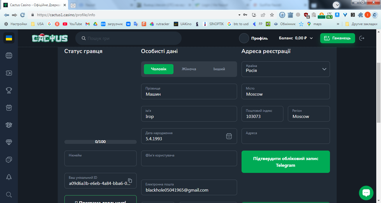Open the Обмінник bookmark
381x203 pixels.
[x=285, y=24]
